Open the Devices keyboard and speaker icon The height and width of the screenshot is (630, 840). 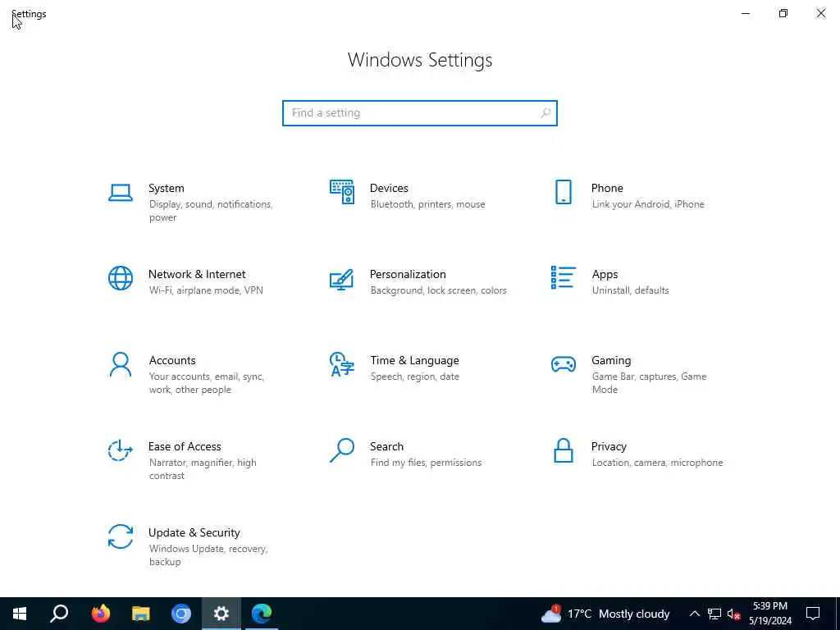(342, 192)
